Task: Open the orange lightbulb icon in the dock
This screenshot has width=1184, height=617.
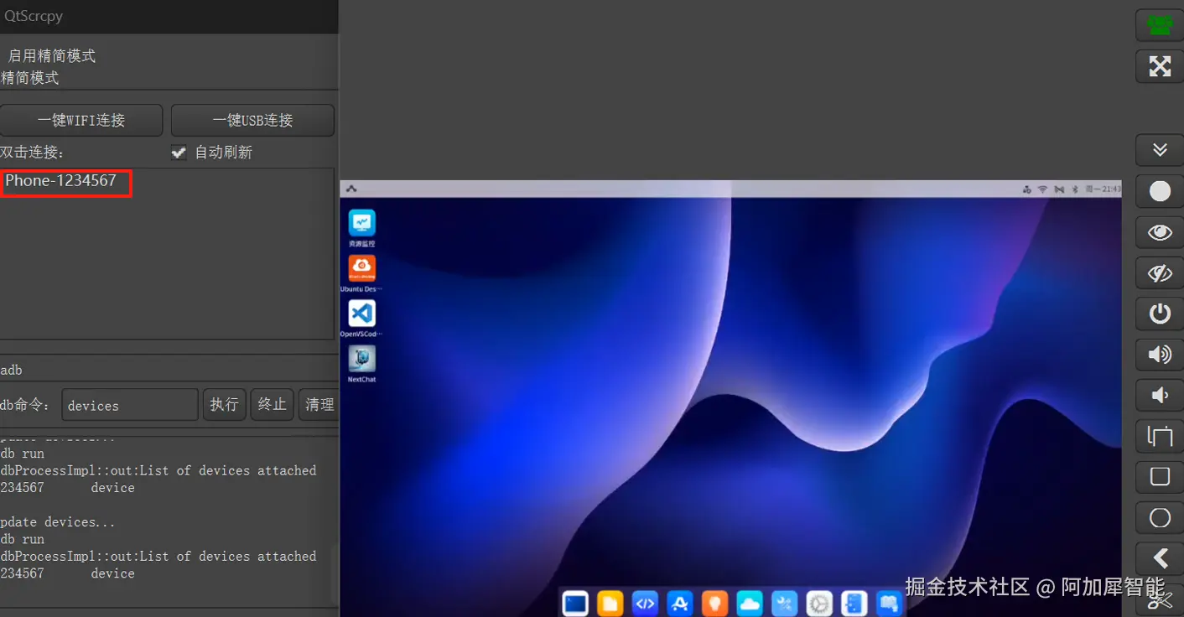Action: [714, 603]
